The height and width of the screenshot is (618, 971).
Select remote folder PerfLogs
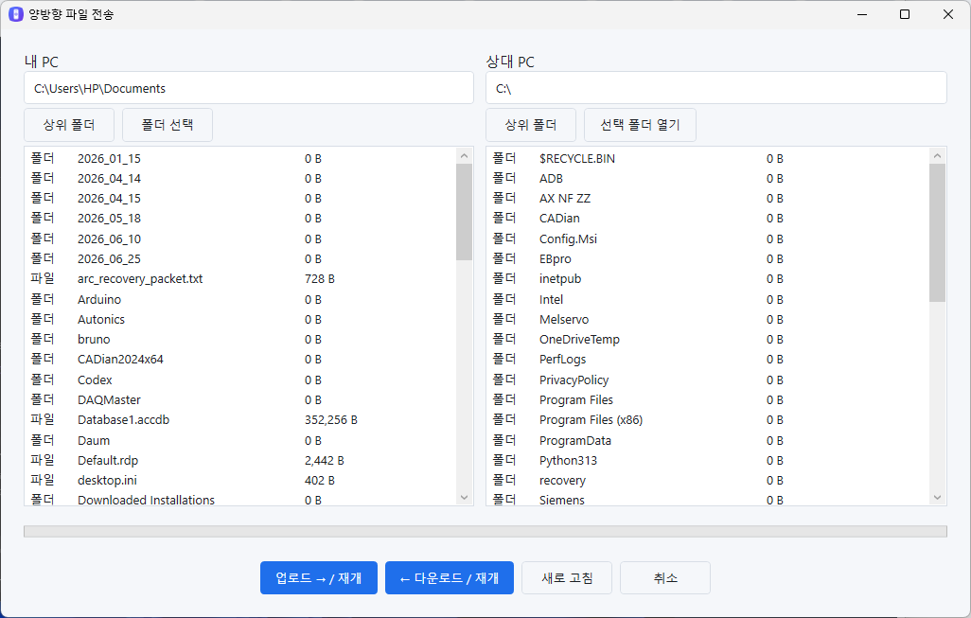pyautogui.click(x=707, y=359)
